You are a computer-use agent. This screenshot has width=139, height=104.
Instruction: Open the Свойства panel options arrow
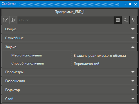coord(125,4)
